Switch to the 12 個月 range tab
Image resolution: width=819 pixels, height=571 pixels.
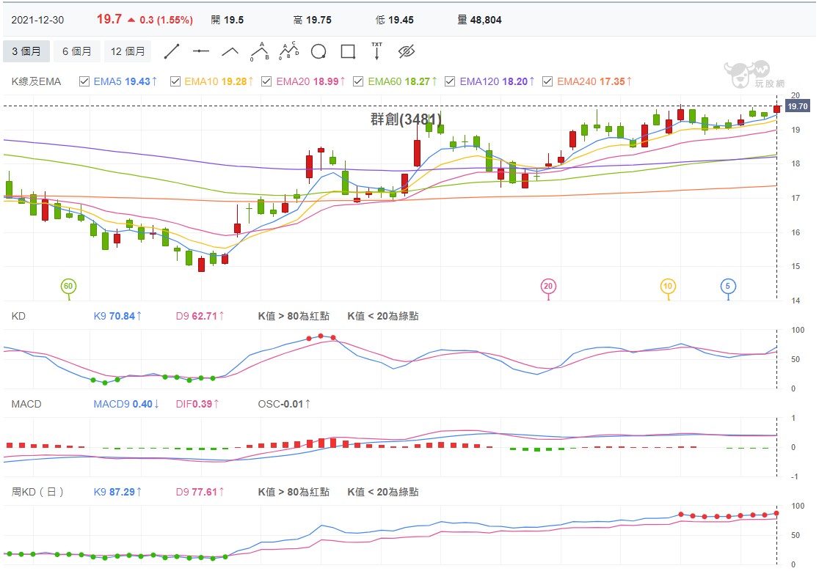(x=128, y=51)
